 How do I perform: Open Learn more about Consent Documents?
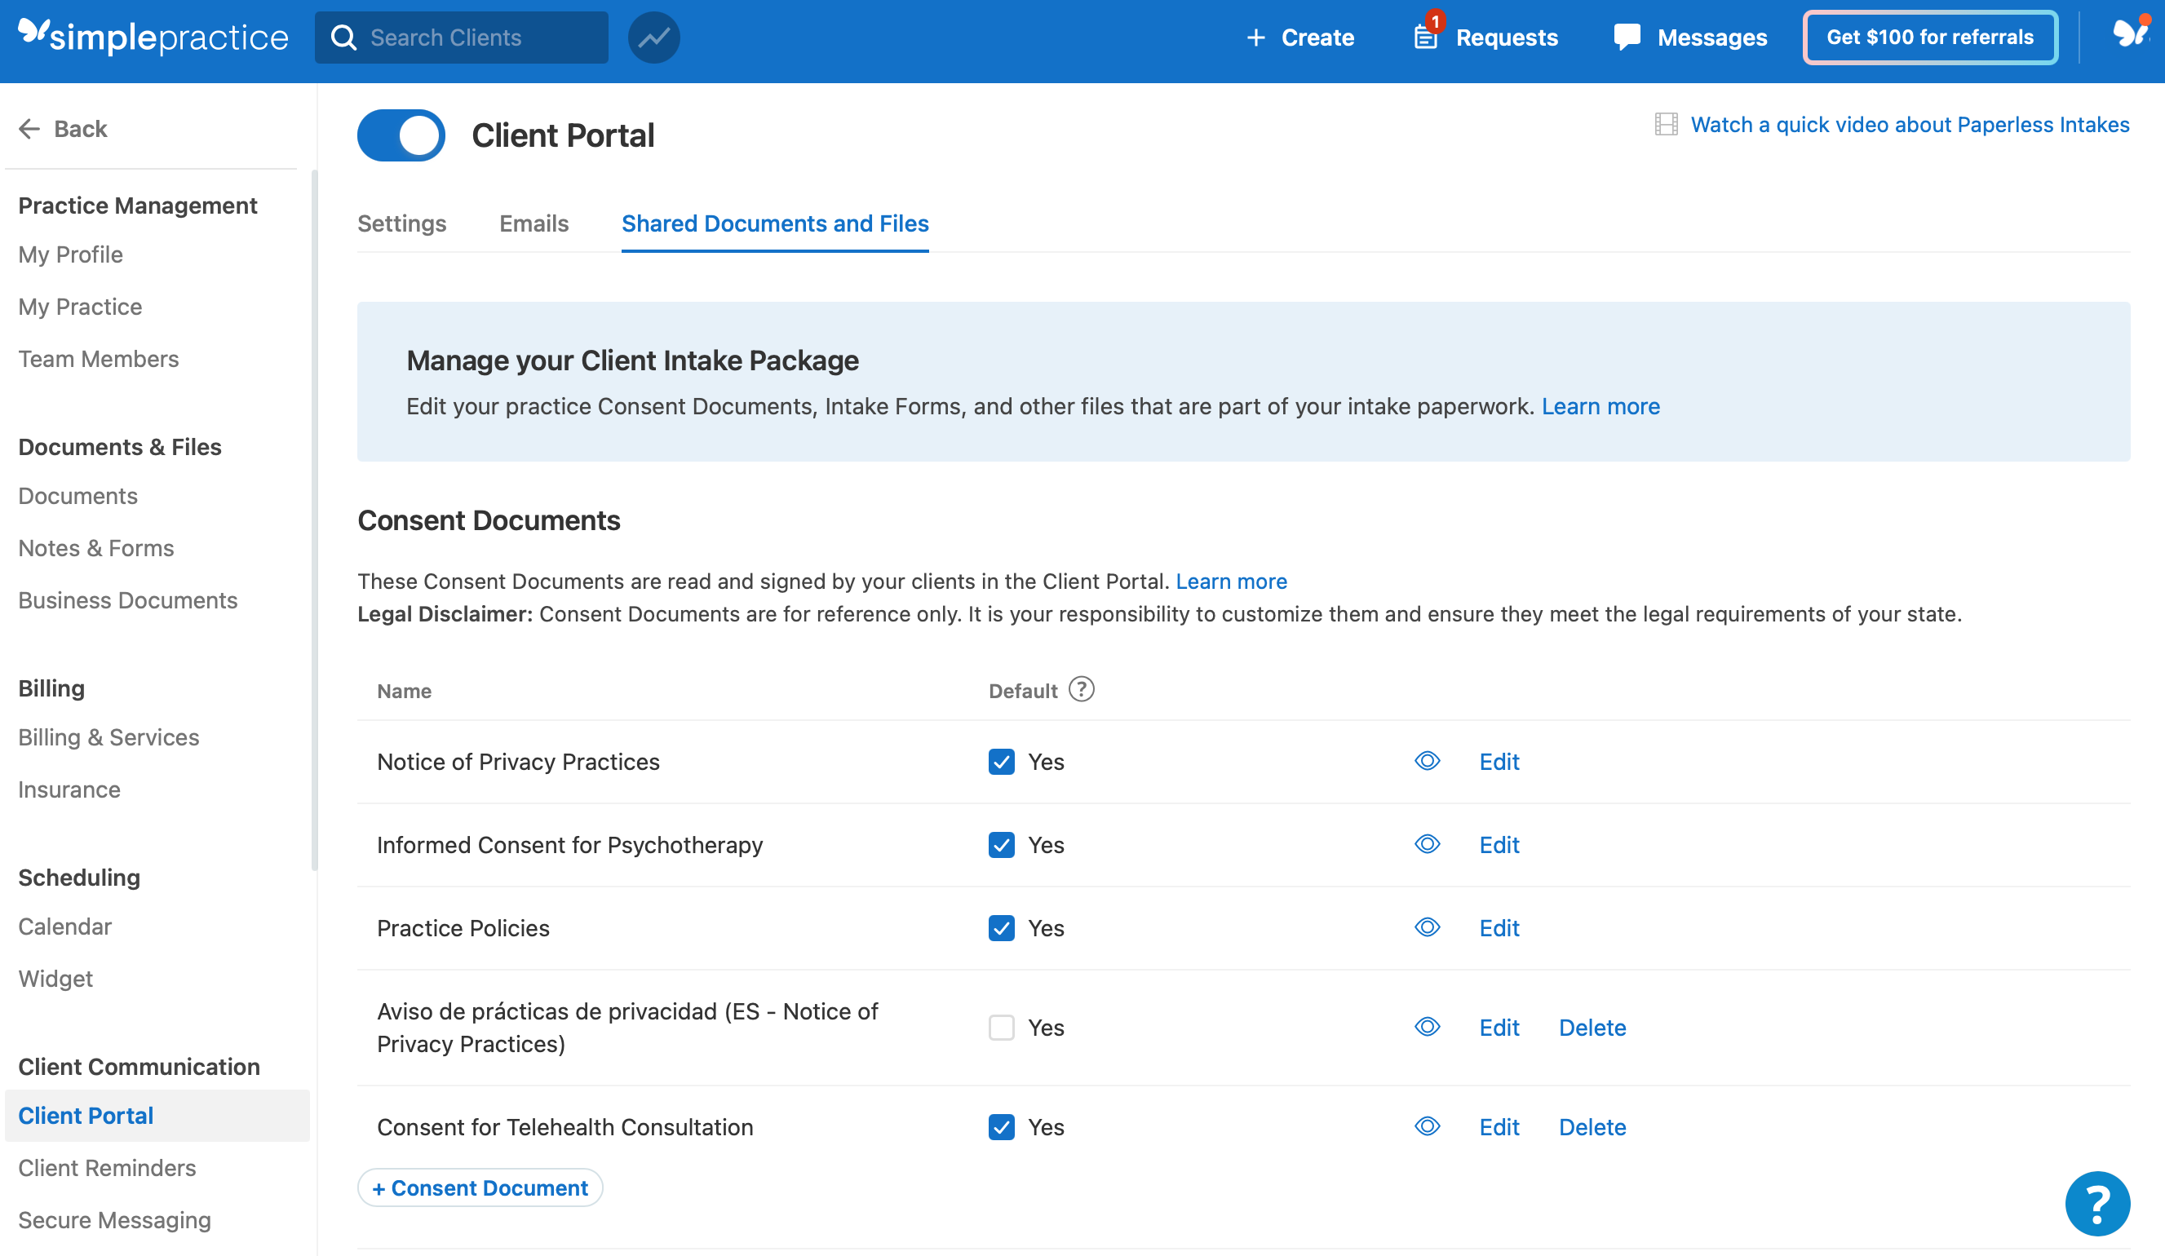pyautogui.click(x=1231, y=581)
